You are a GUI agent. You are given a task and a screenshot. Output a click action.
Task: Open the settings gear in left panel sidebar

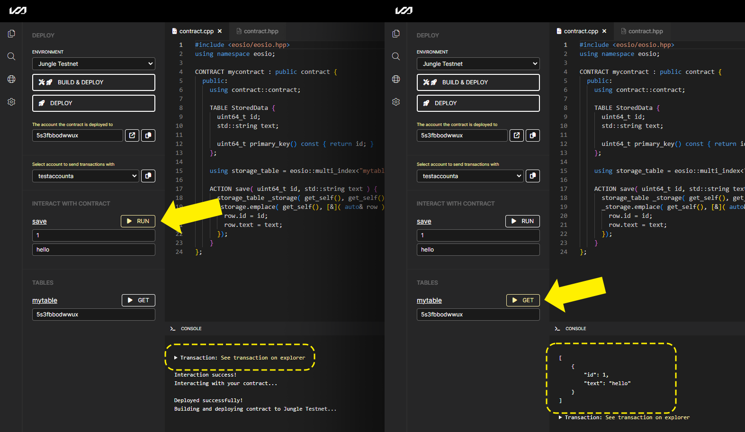(11, 102)
